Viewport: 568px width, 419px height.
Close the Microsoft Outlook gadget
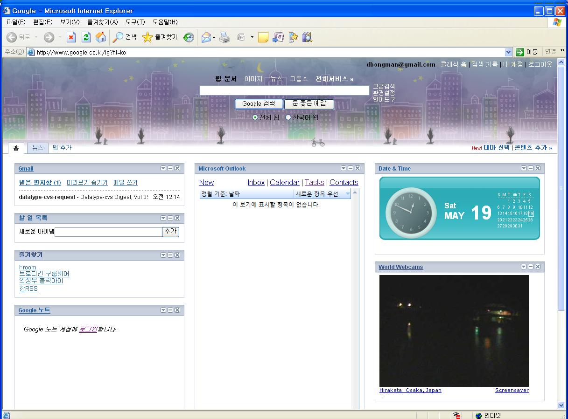click(x=358, y=169)
